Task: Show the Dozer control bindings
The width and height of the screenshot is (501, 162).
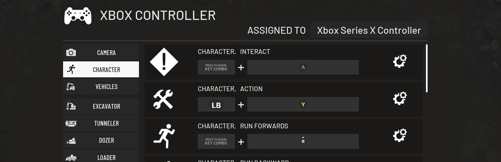Action: 101,140
